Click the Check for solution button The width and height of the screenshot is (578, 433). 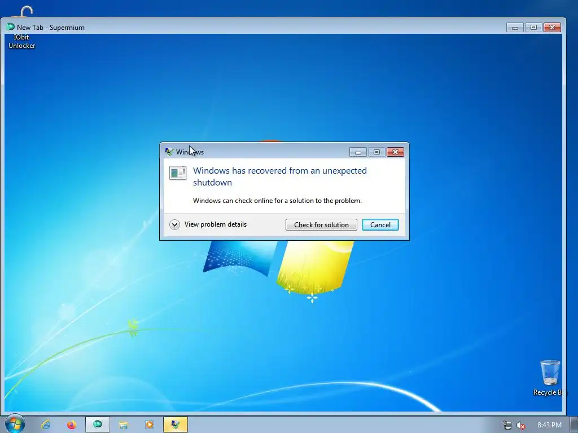click(321, 224)
